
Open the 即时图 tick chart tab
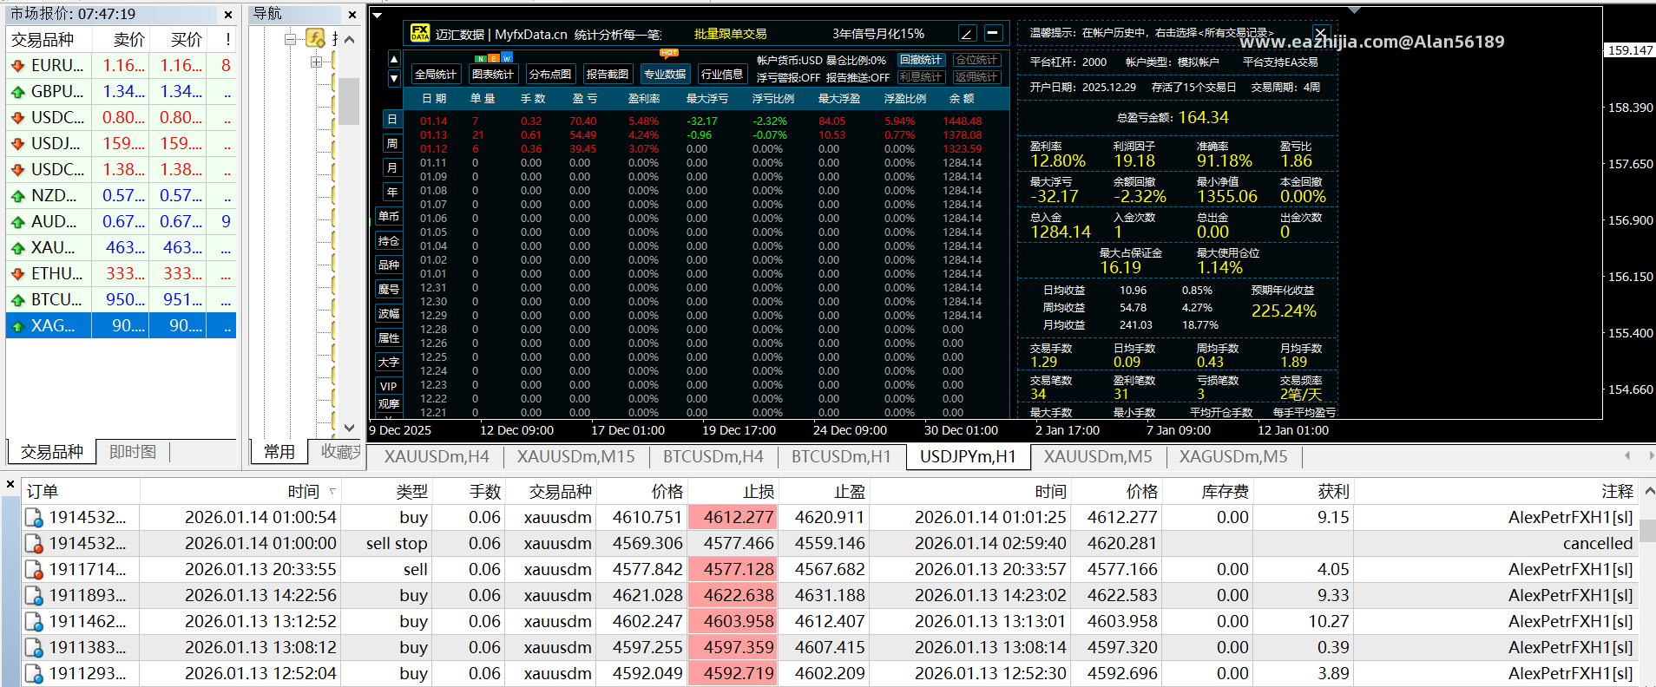pyautogui.click(x=133, y=452)
